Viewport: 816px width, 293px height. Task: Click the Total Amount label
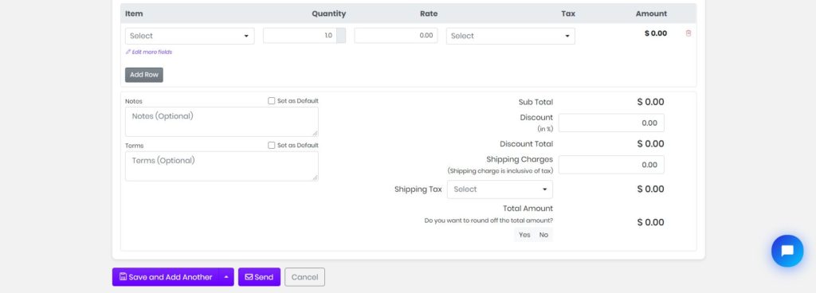(x=528, y=209)
